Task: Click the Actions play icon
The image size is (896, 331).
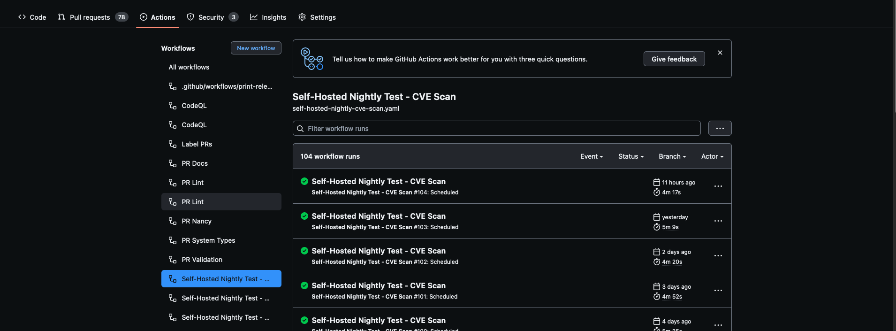Action: pyautogui.click(x=144, y=17)
